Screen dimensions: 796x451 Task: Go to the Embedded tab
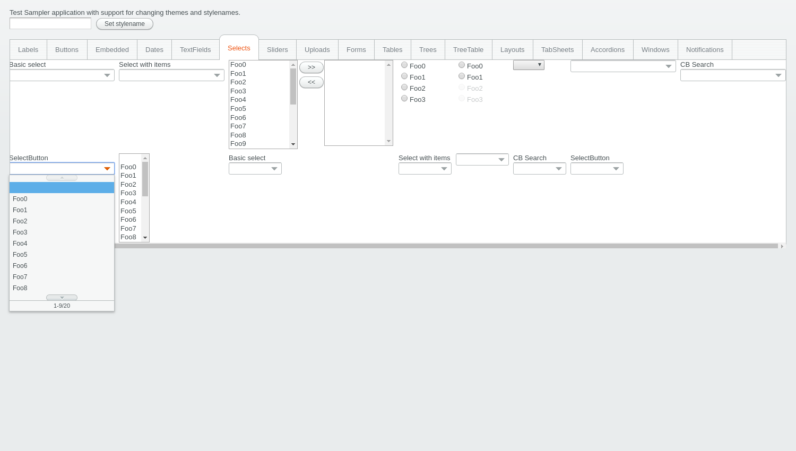tap(112, 50)
